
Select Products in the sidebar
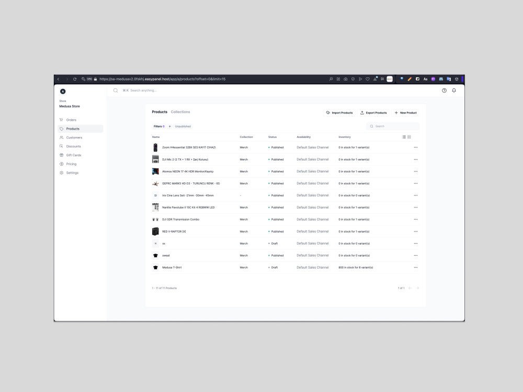click(81, 129)
